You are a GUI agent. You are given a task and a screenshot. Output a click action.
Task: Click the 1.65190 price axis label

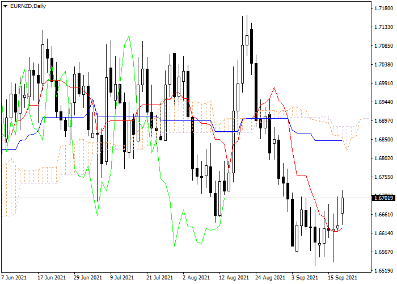(x=383, y=271)
